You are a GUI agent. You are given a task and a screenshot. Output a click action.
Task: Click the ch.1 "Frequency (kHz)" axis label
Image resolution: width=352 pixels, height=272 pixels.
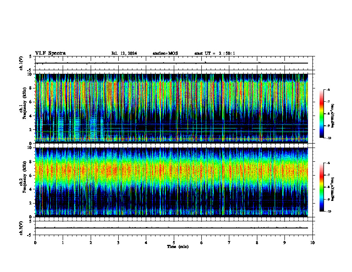24,104
